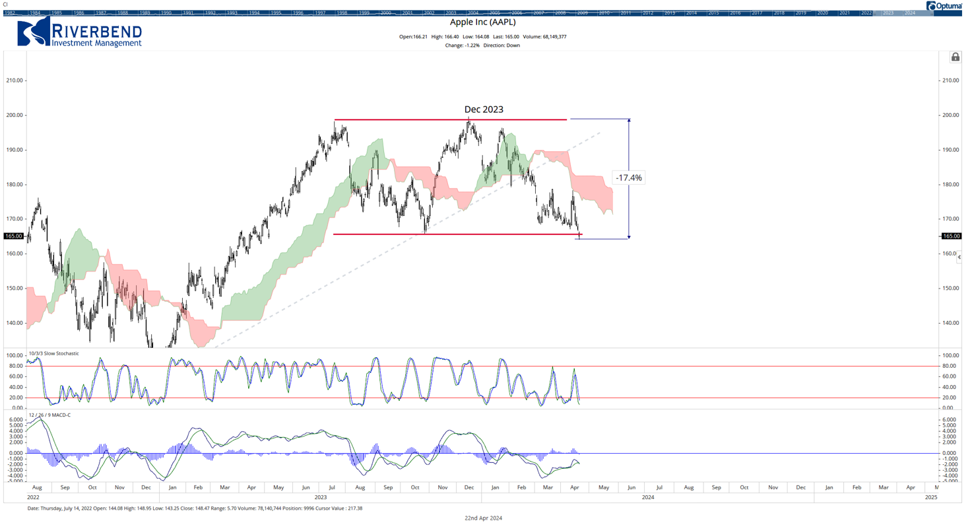
Task: Click the 150.00 label on the left price axis
Action: coord(16,288)
